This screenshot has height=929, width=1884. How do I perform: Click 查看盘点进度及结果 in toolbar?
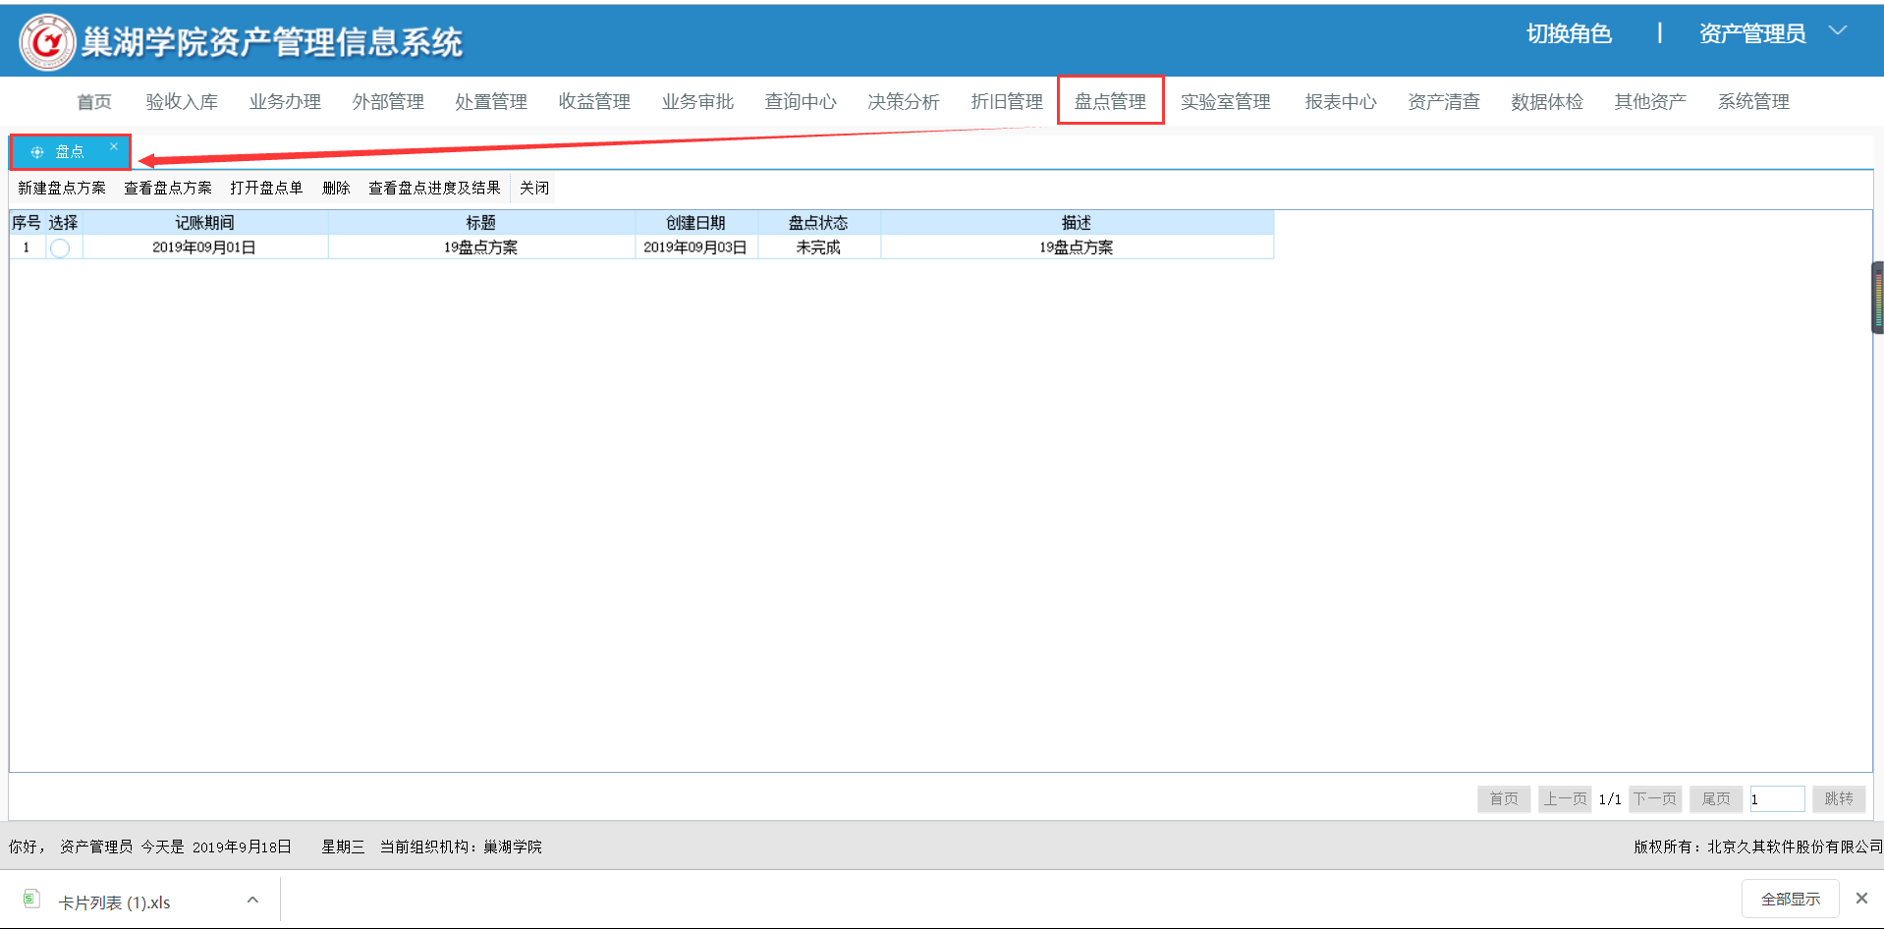(434, 188)
